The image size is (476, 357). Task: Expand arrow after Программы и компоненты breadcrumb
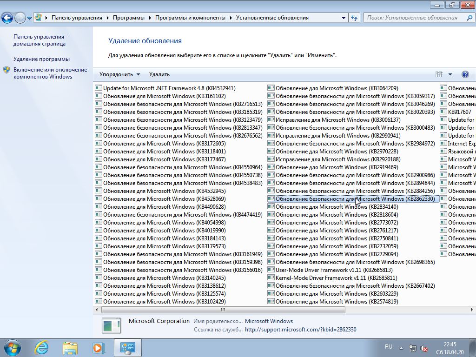click(231, 18)
